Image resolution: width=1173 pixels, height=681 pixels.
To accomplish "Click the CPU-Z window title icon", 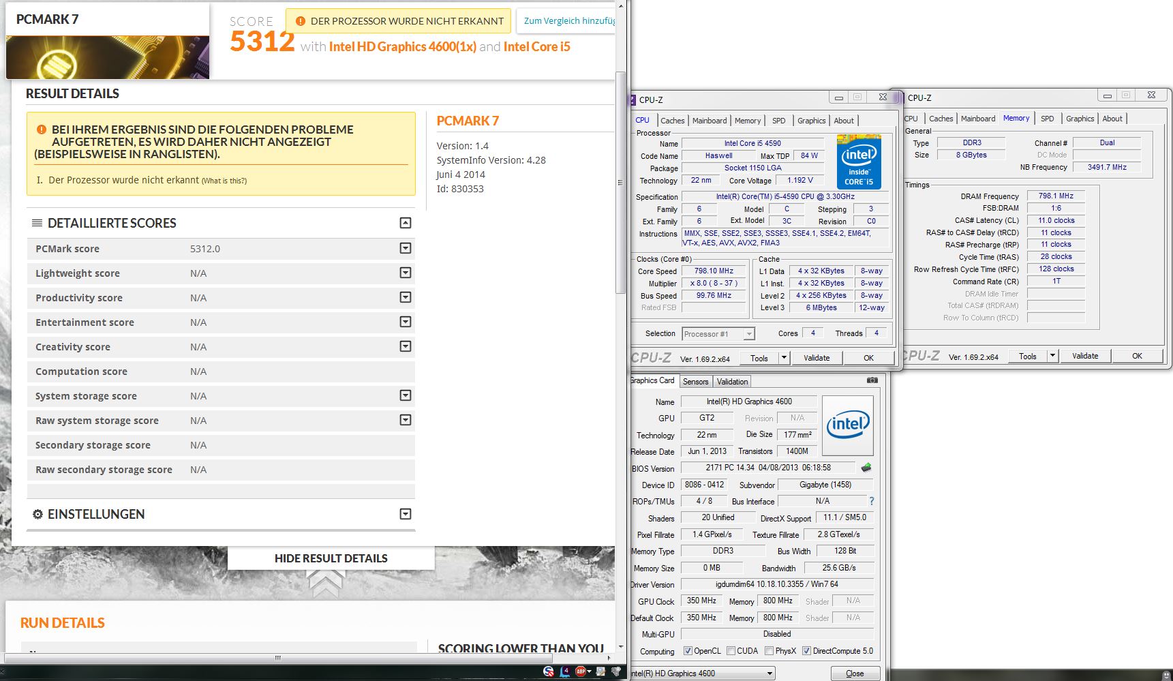I will coord(633,100).
